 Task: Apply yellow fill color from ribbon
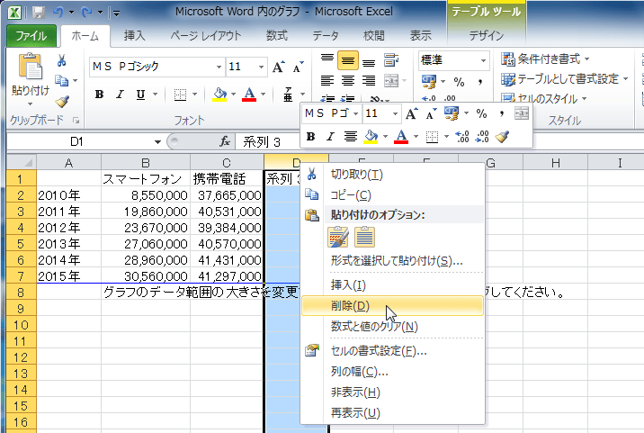pyautogui.click(x=219, y=95)
